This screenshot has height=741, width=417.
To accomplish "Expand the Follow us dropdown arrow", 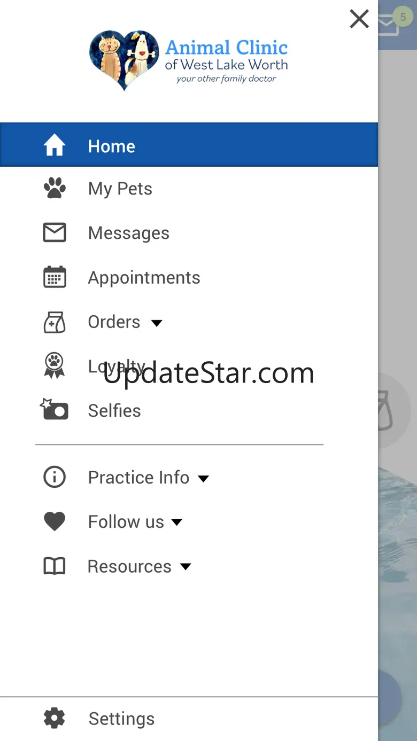I will [177, 522].
